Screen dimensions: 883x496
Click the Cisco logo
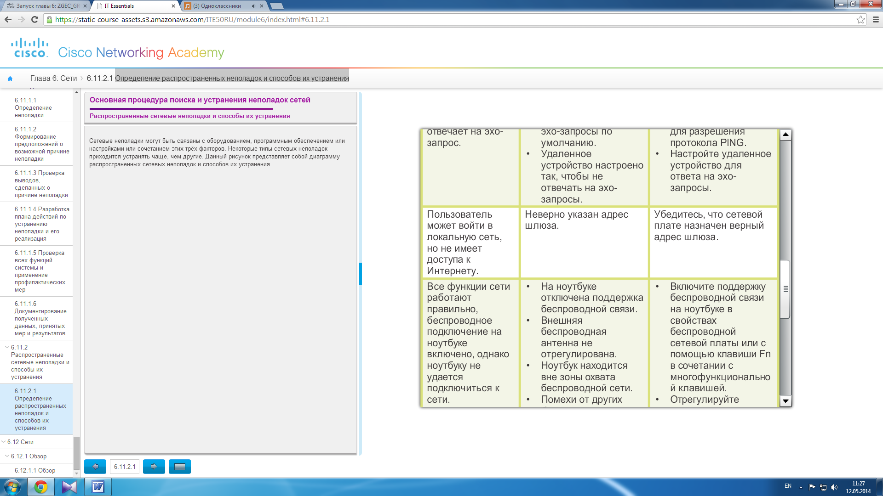coord(30,48)
